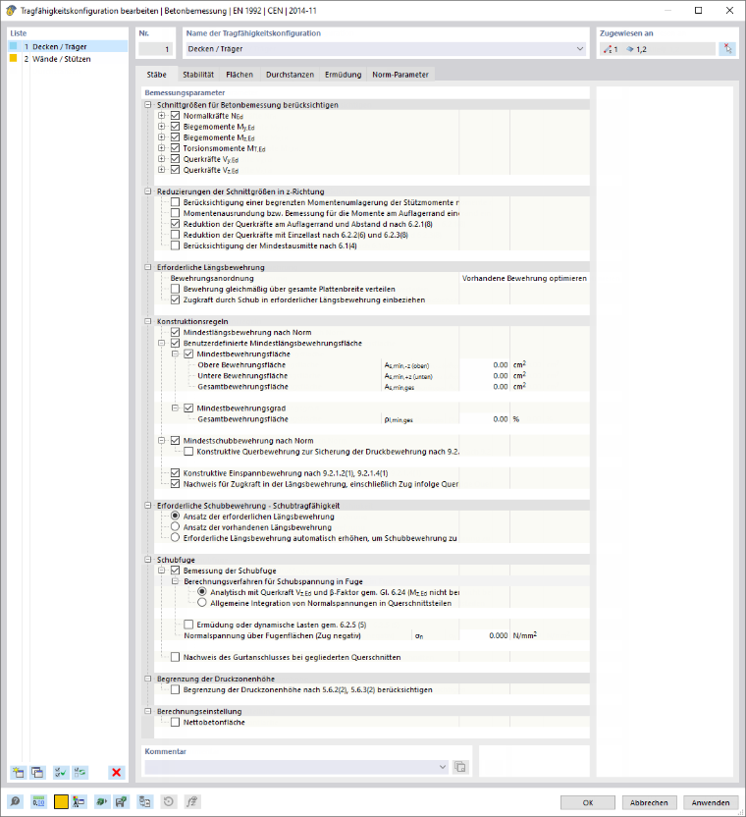Image resolution: width=746 pixels, height=817 pixels.
Task: Click the yellow swatch of Wände / Stützen
Action: coord(14,58)
